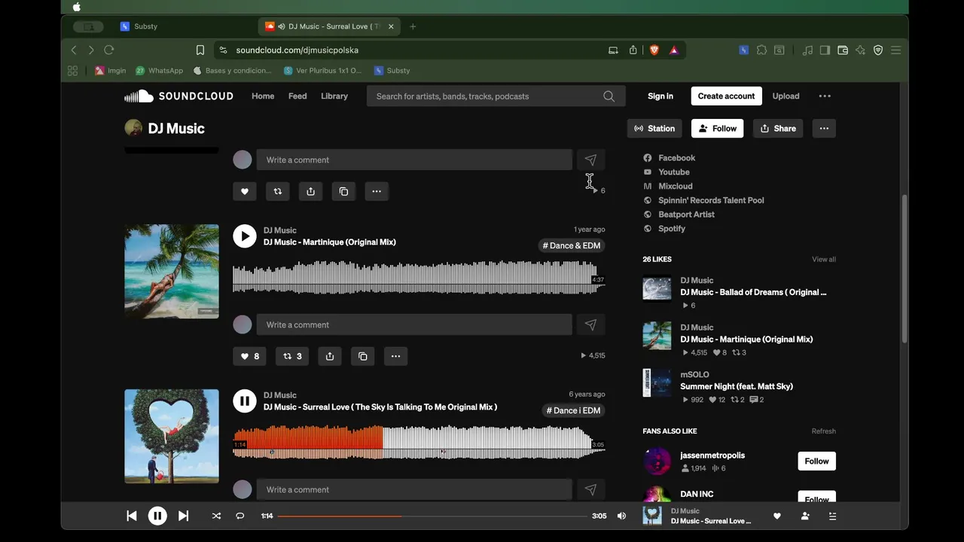This screenshot has height=542, width=964.
Task: Open the header more options ellipsis
Action: click(825, 96)
